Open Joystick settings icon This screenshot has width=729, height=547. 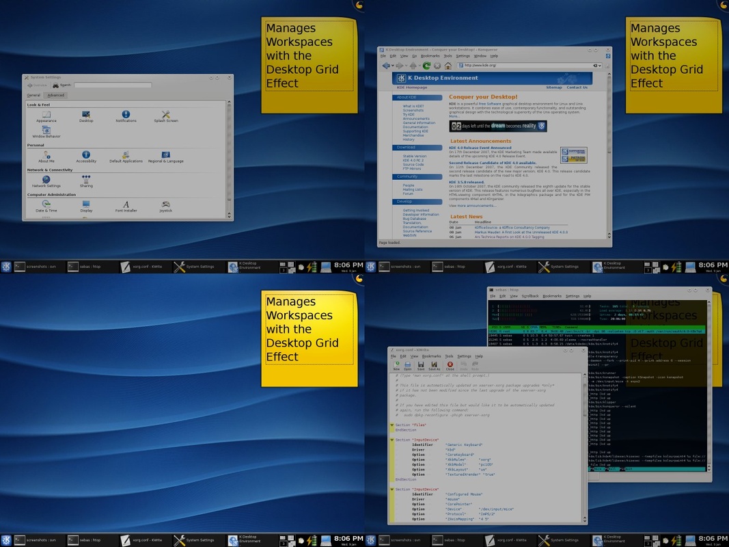pos(166,206)
